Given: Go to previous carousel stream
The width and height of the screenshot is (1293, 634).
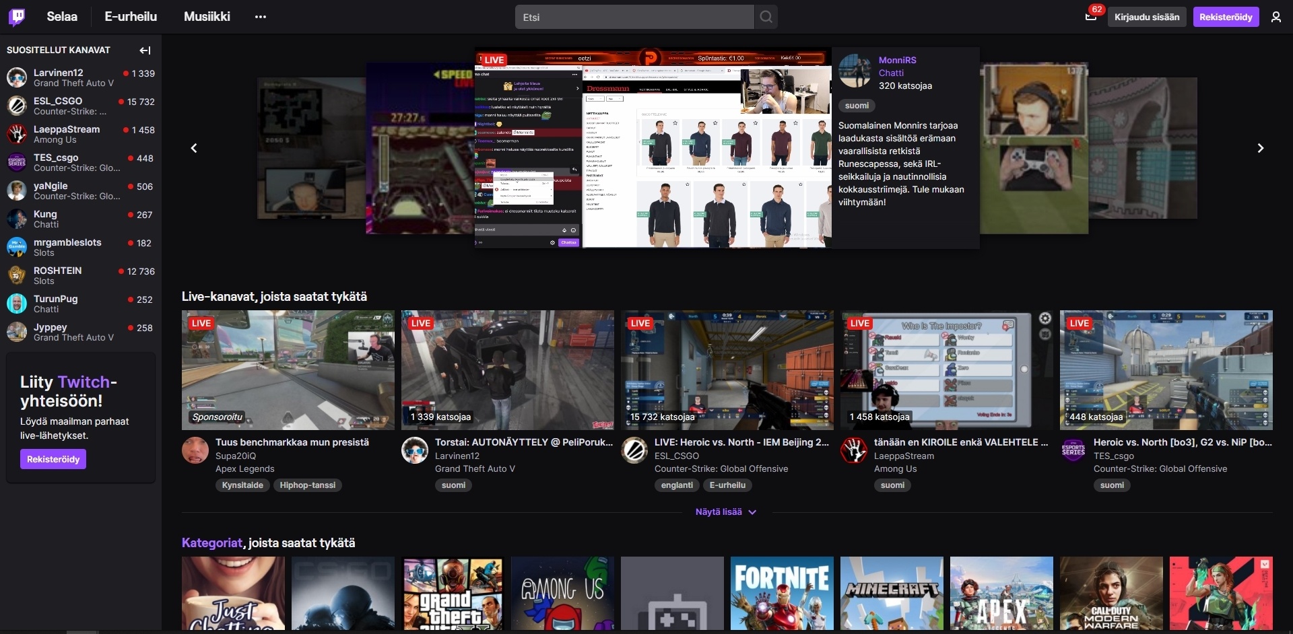Looking at the screenshot, I should click(194, 148).
